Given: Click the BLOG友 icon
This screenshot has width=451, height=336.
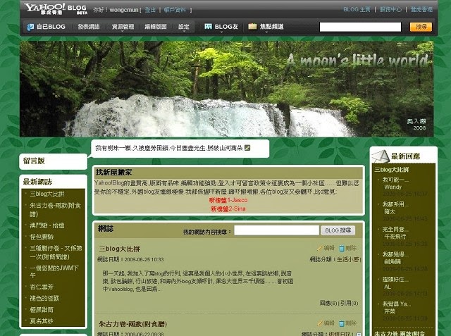Looking at the screenshot, I should pos(209,27).
